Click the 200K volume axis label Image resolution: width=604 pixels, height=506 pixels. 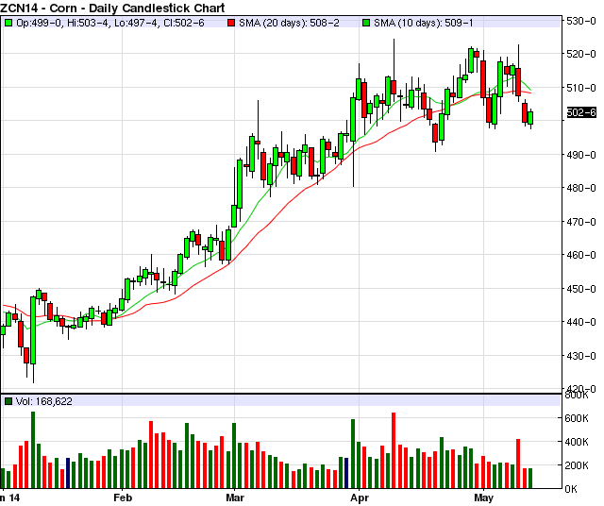click(x=577, y=465)
